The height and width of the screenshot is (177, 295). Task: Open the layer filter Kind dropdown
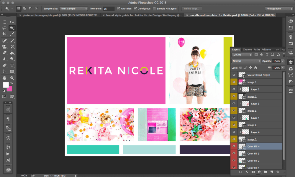[x=242, y=55]
